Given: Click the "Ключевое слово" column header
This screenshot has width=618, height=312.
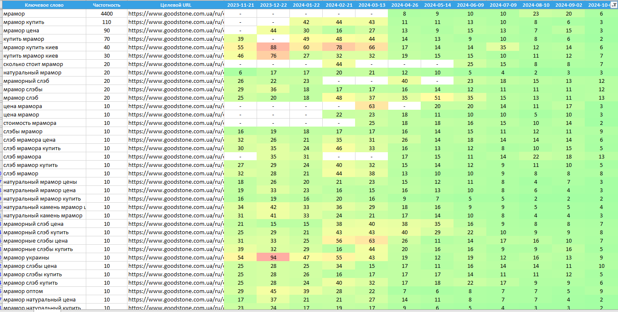Looking at the screenshot, I should [x=44, y=5].
